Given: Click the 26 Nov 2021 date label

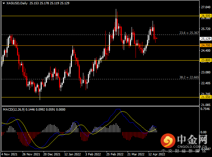Looking at the screenshot, I should tap(31, 154).
